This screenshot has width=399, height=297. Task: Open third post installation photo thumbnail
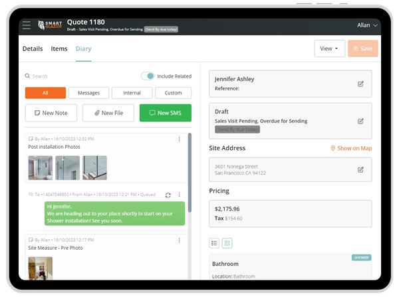[x=94, y=168]
